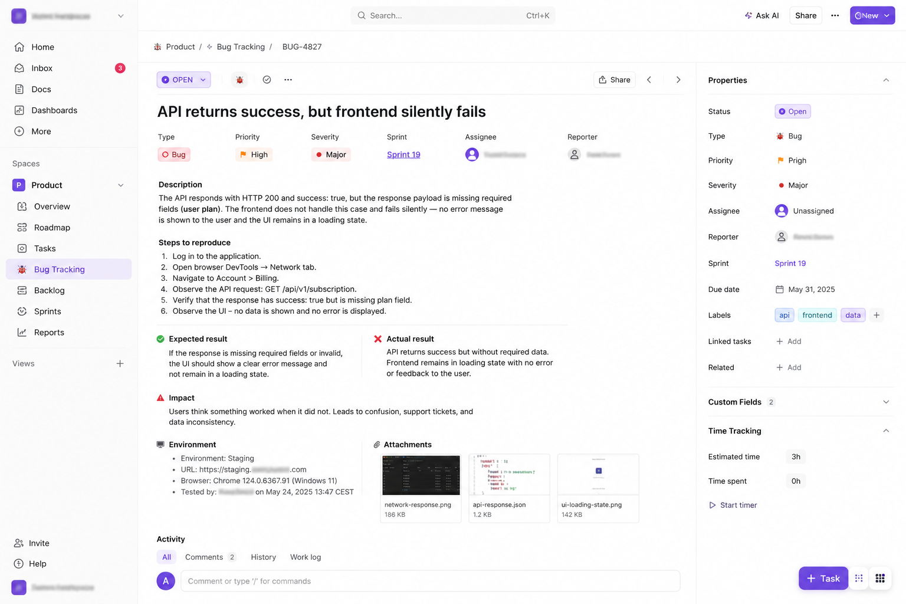Switch to the Comments tab
This screenshot has height=604, width=906.
pos(210,557)
